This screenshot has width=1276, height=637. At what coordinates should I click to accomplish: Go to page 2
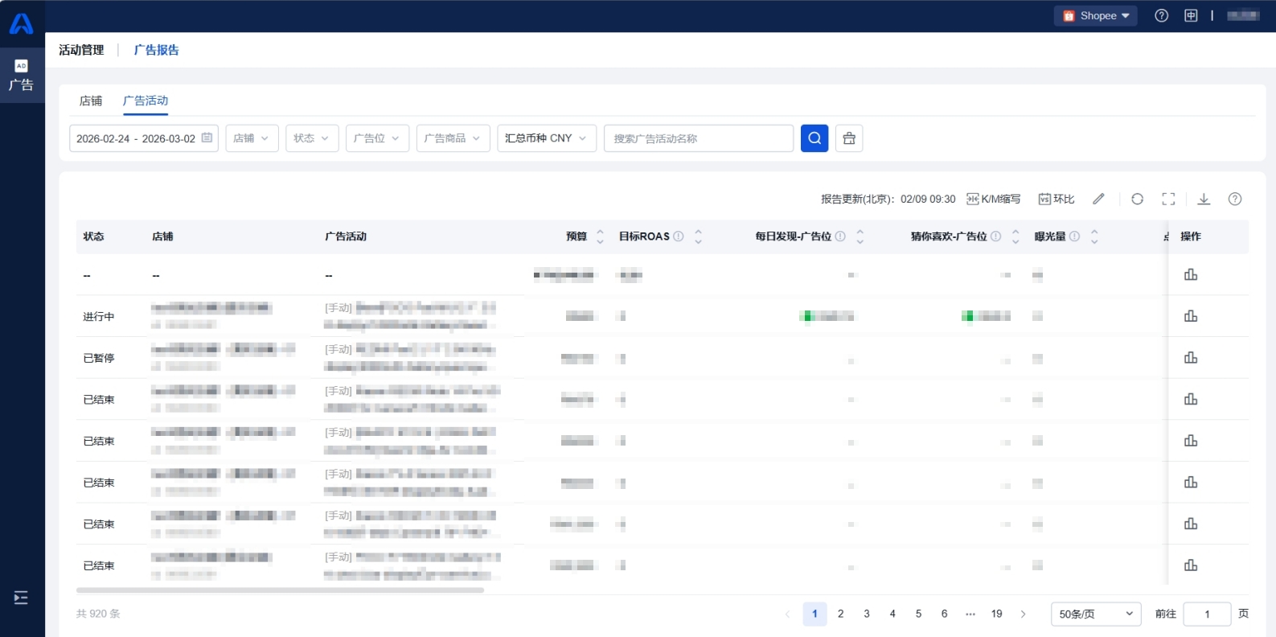click(840, 614)
